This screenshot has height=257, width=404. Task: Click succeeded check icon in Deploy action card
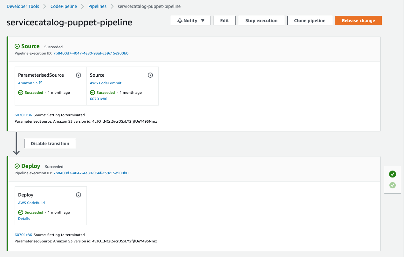tap(21, 212)
